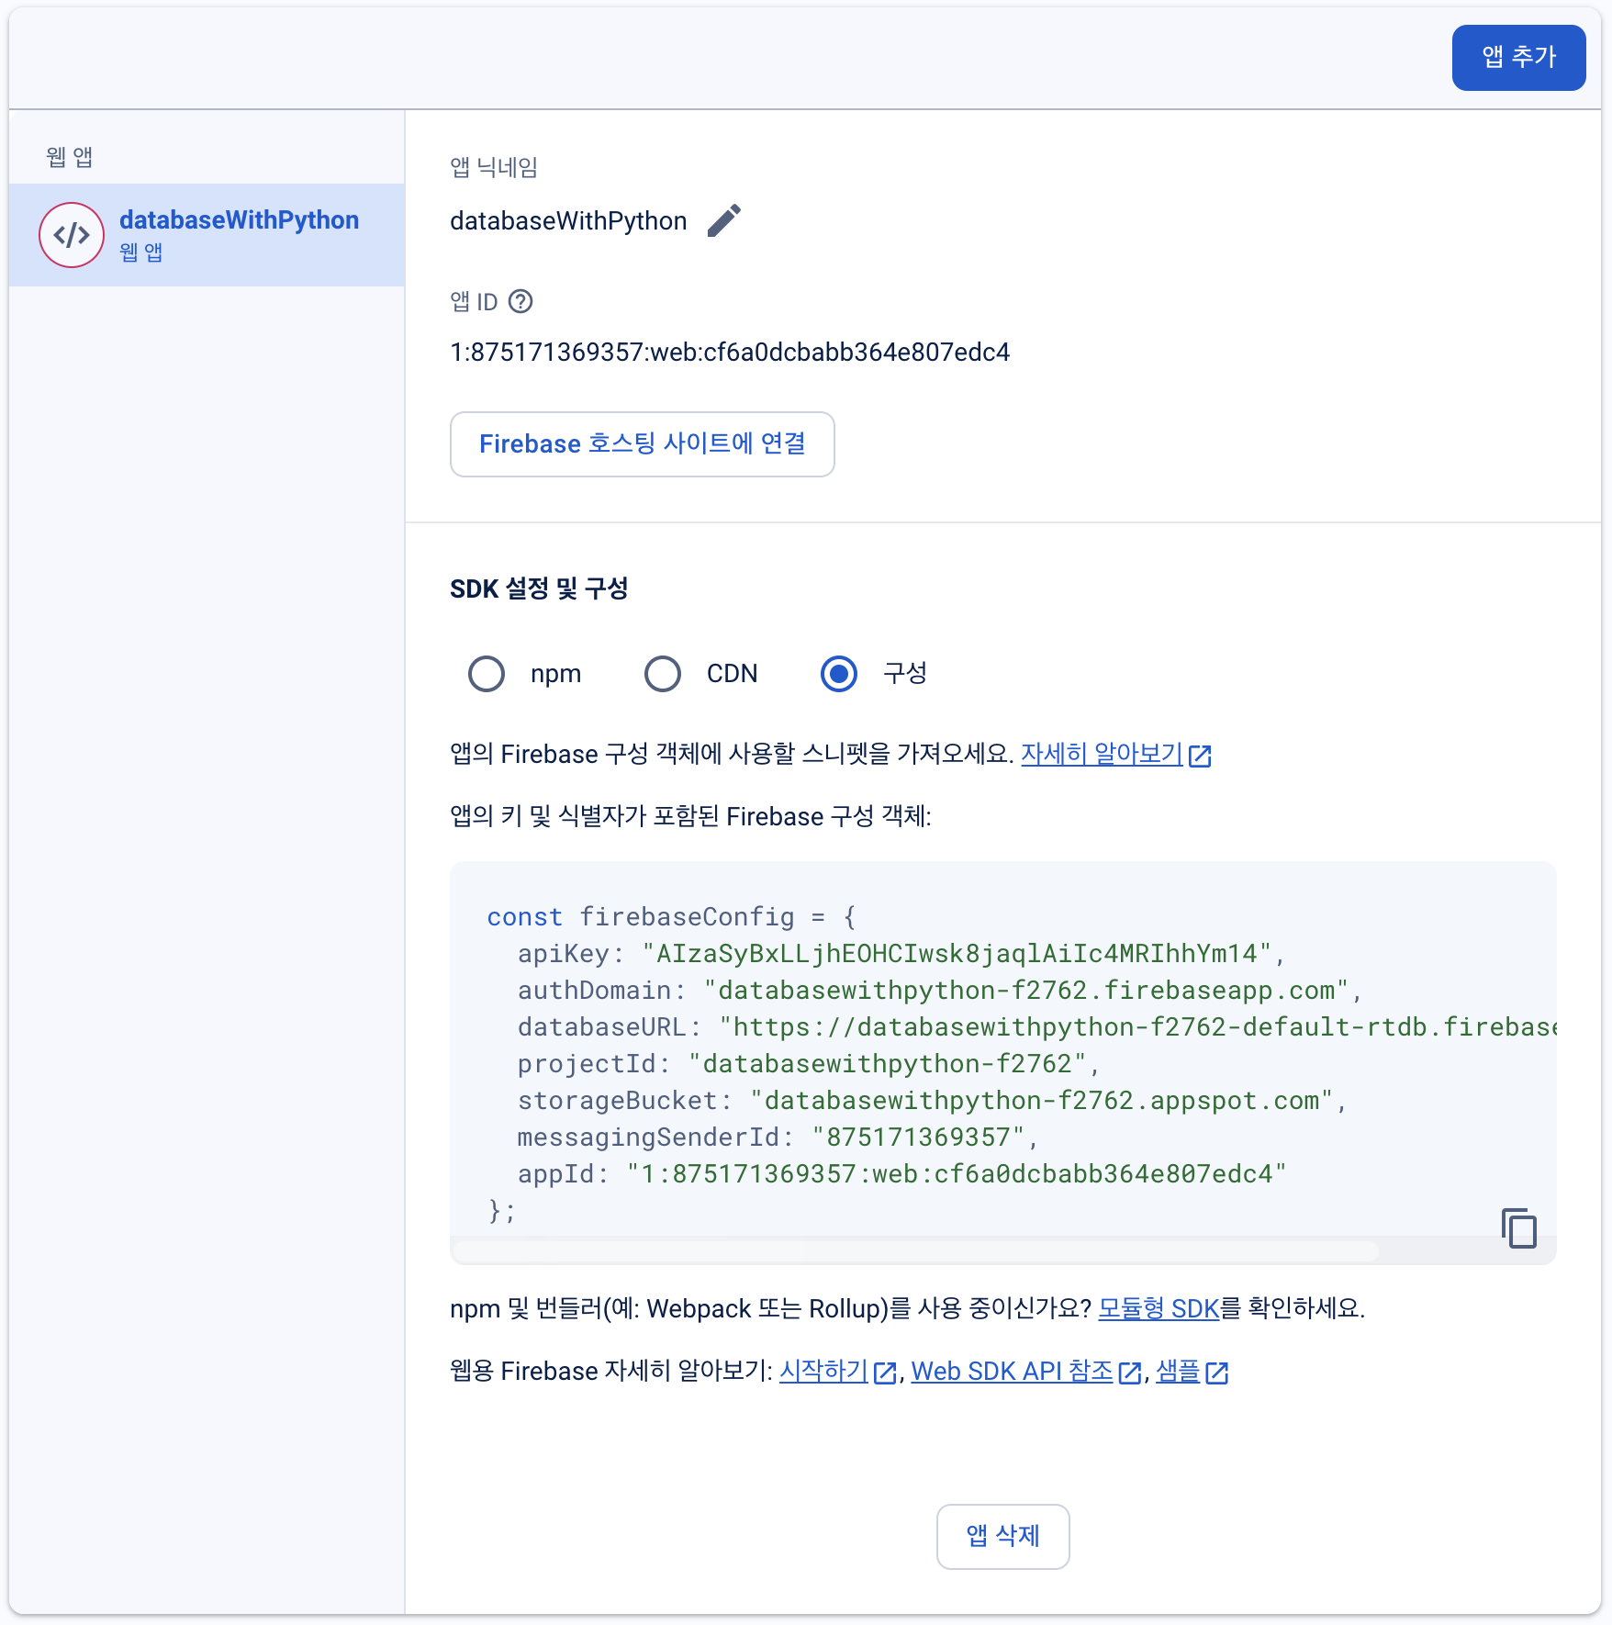Click the apiKey line in code

[x=901, y=954]
